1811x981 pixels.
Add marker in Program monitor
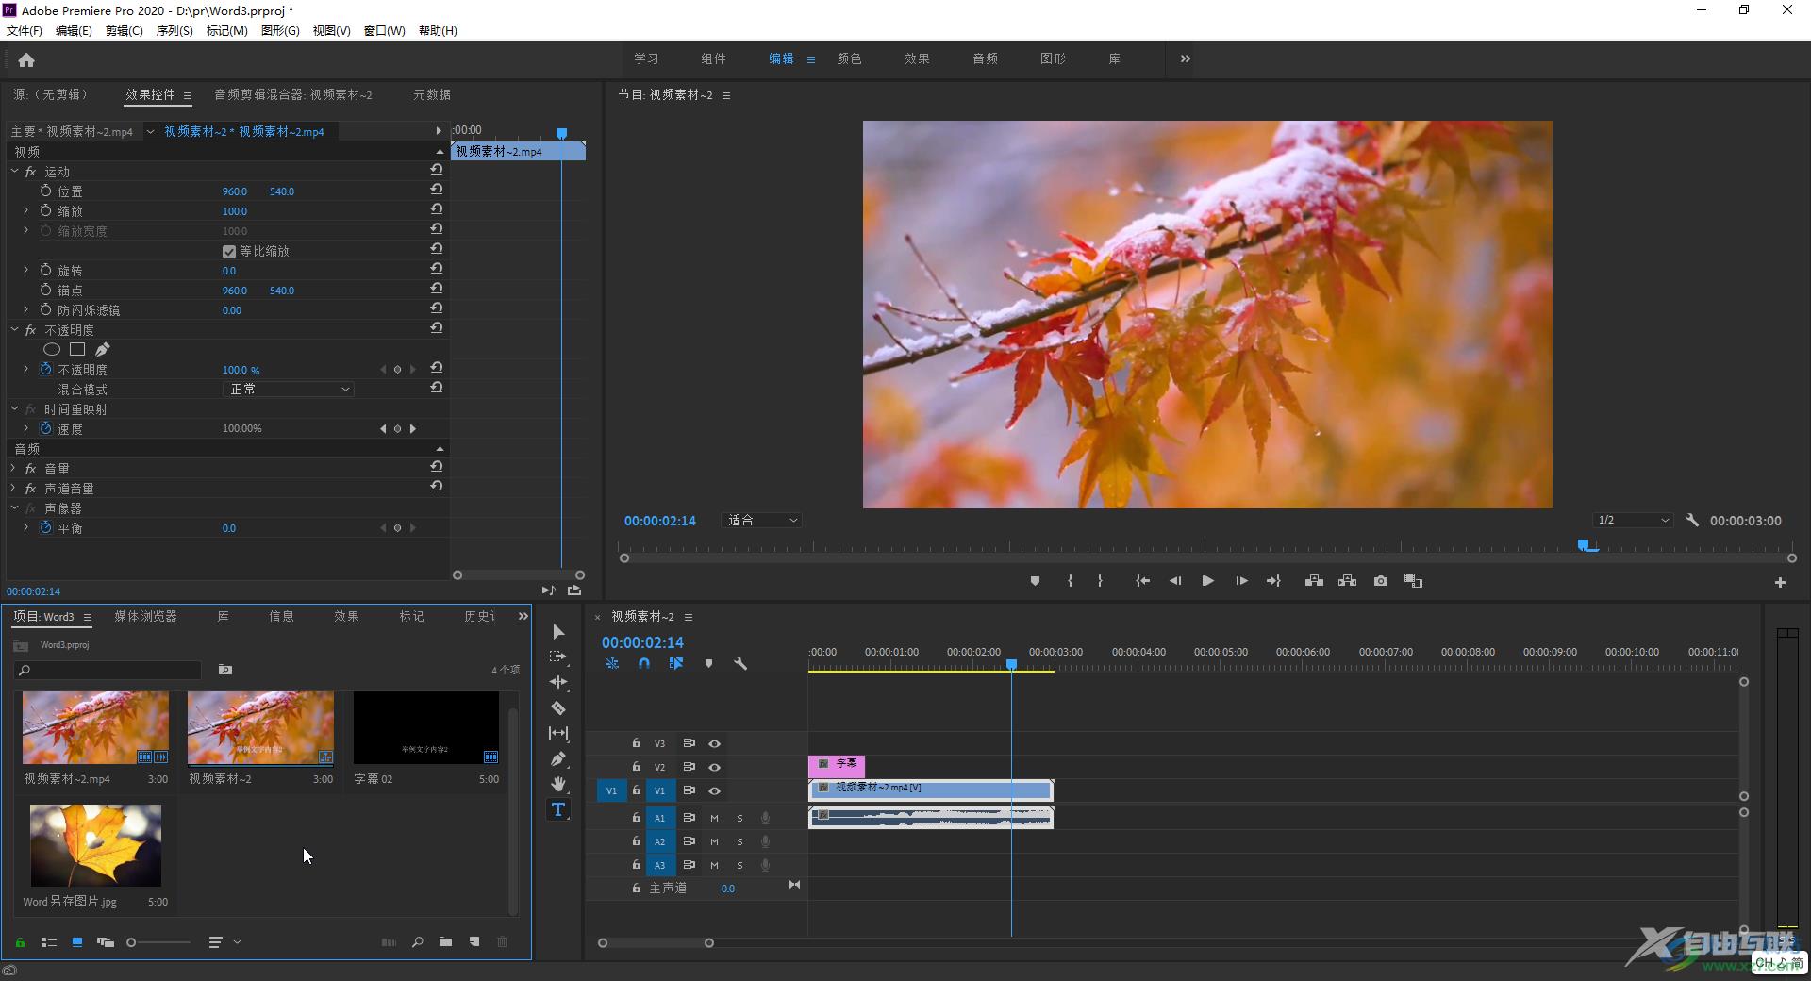pos(1035,581)
